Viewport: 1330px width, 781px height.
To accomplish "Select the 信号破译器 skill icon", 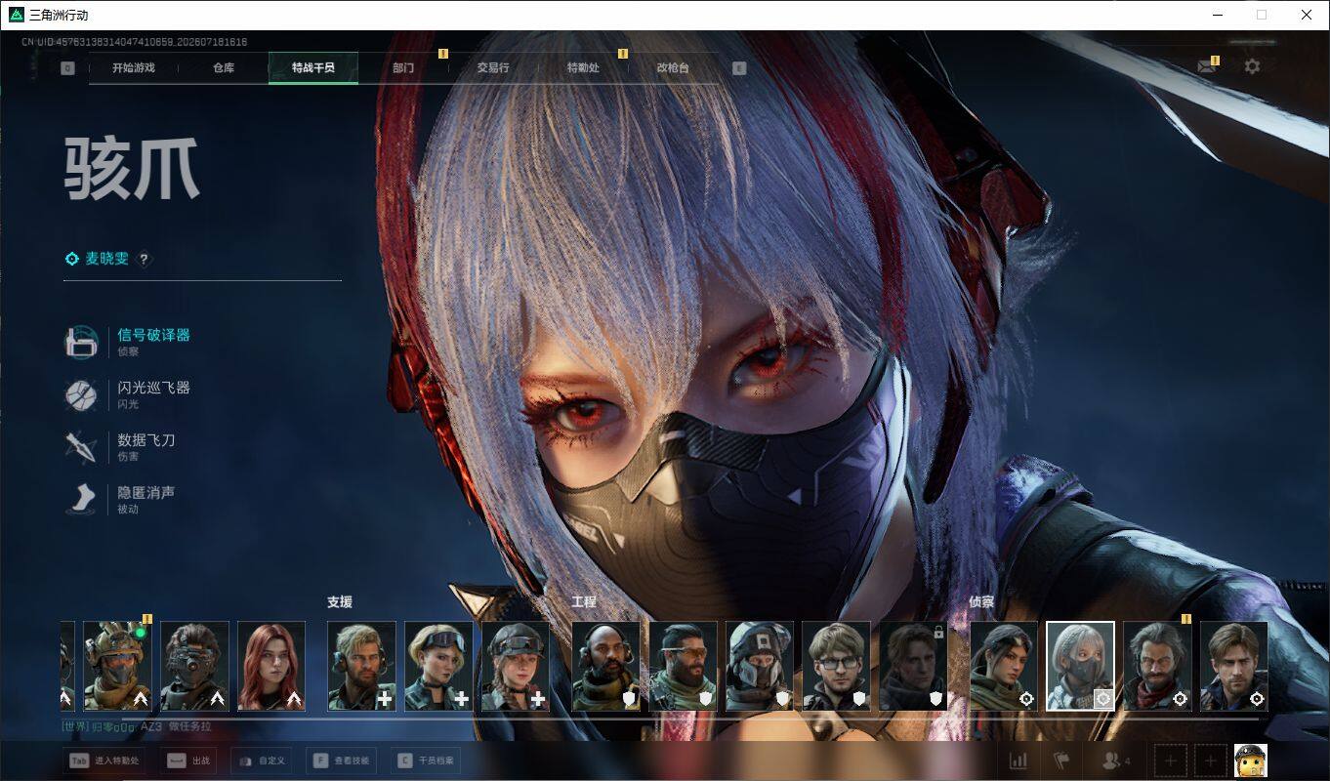I will tap(82, 342).
